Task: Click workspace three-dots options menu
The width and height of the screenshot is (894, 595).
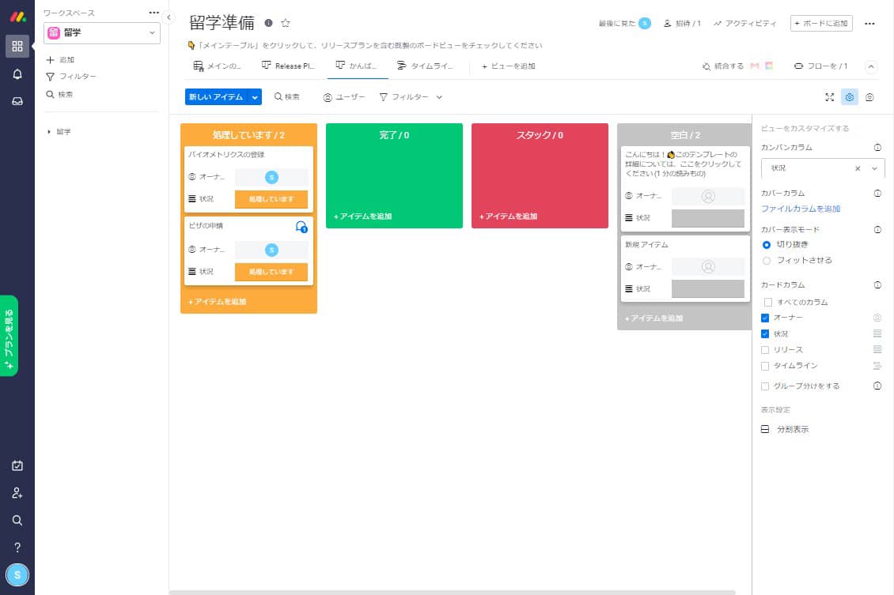Action: 154,13
